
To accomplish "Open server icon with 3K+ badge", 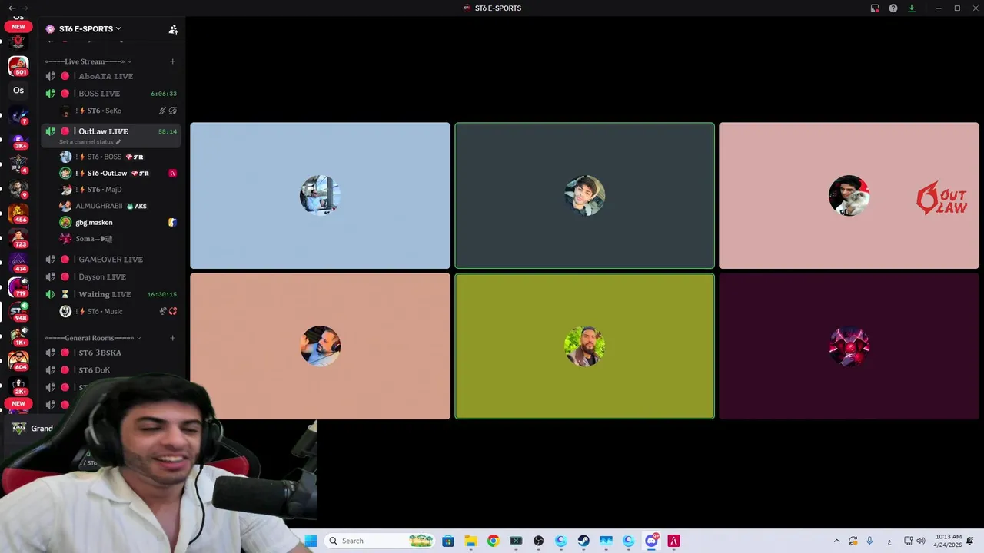I will click(x=18, y=141).
